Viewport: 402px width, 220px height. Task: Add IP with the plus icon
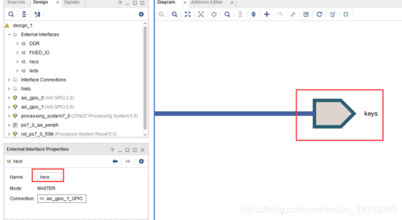pos(267,14)
